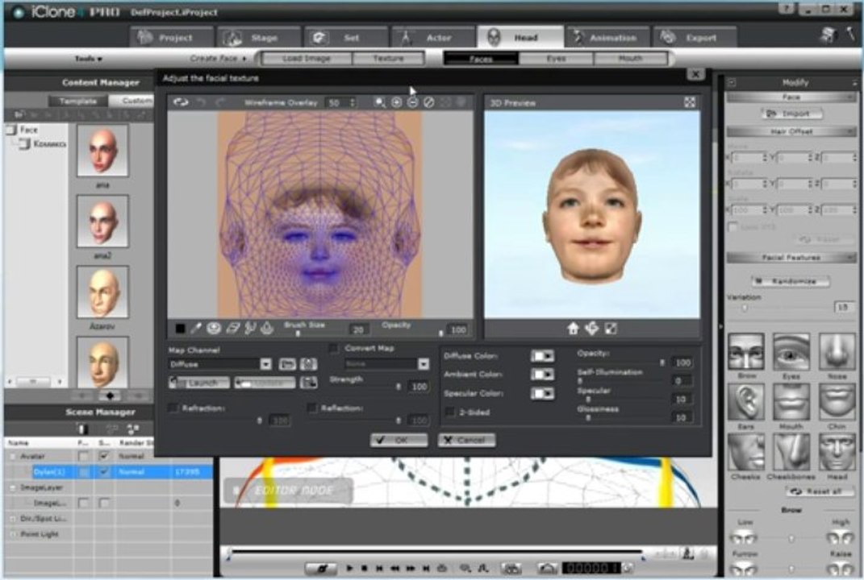Toggle the 2-Sided checkbox
The width and height of the screenshot is (864, 580).
pyautogui.click(x=450, y=412)
